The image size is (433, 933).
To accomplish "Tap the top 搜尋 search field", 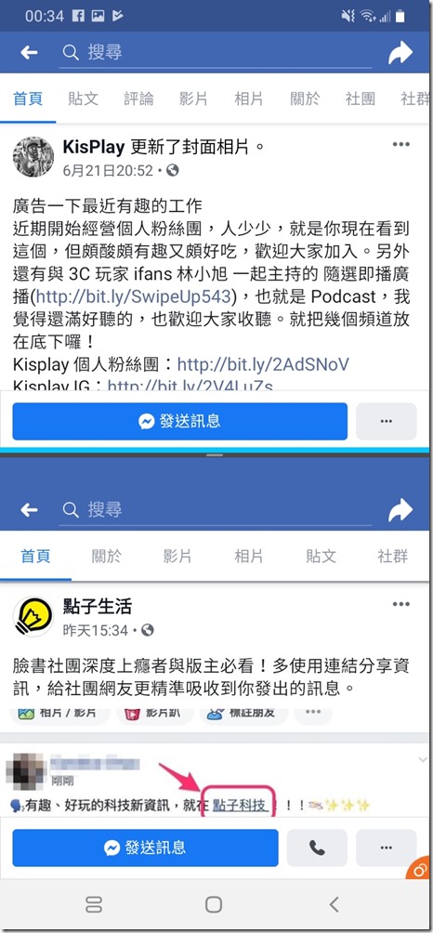I will (216, 53).
